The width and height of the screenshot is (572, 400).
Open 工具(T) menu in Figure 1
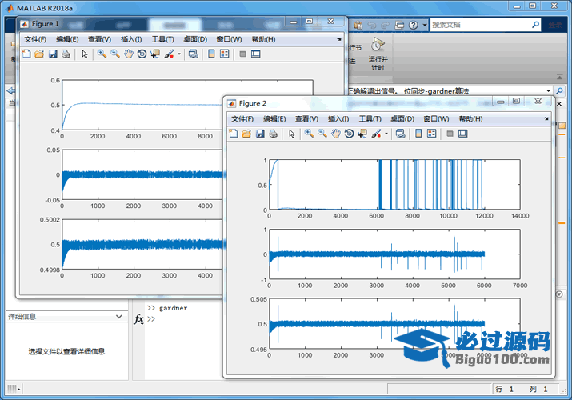(x=163, y=39)
